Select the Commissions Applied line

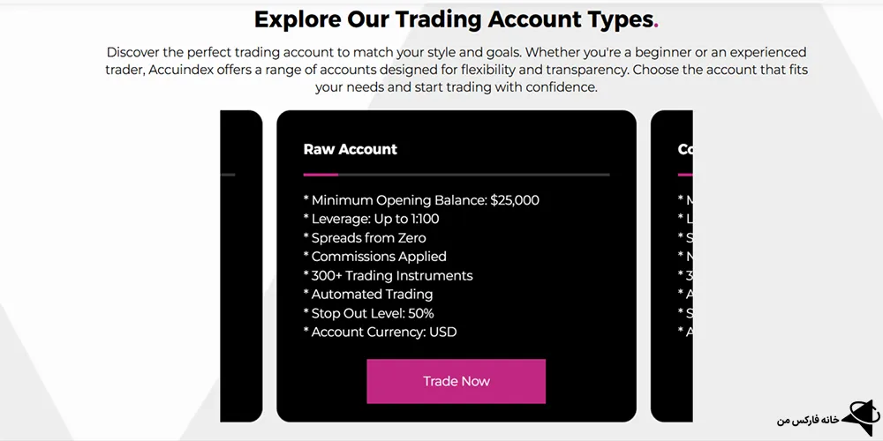pyautogui.click(x=375, y=257)
